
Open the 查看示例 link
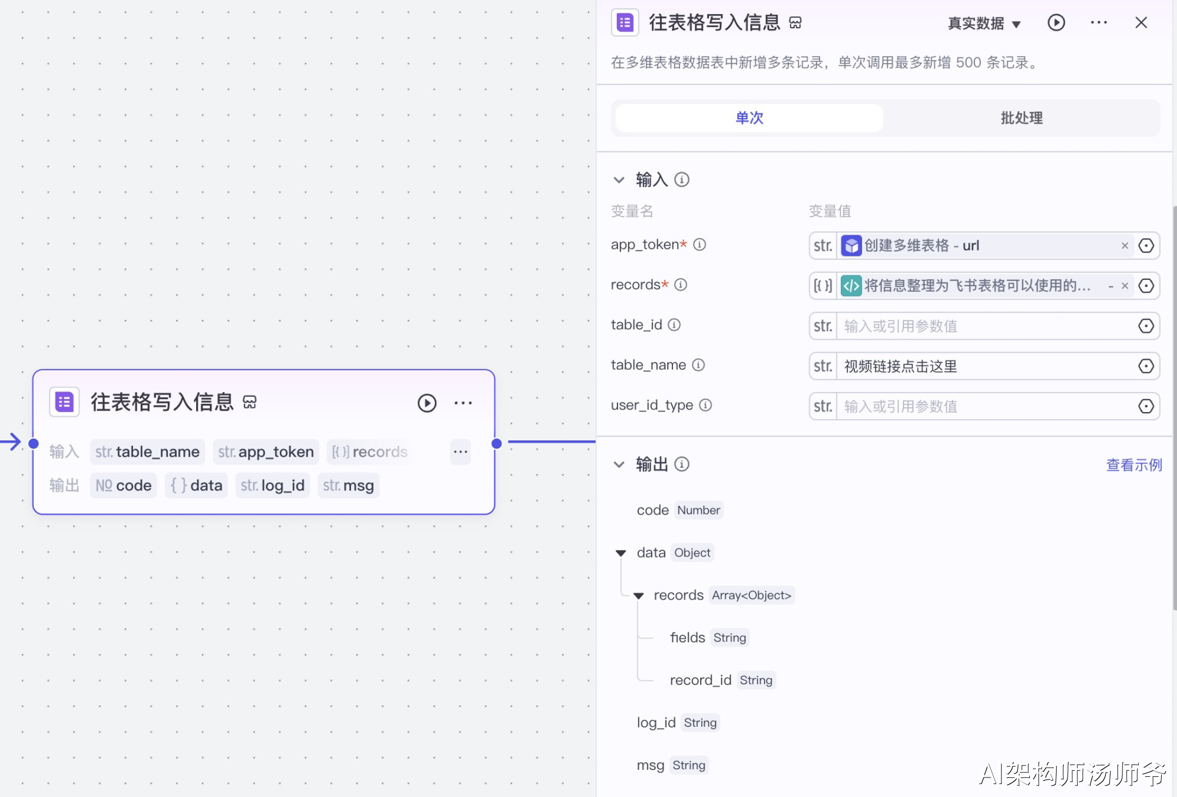1133,465
